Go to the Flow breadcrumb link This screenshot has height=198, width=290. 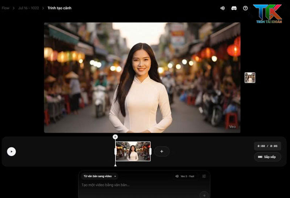(x=5, y=8)
